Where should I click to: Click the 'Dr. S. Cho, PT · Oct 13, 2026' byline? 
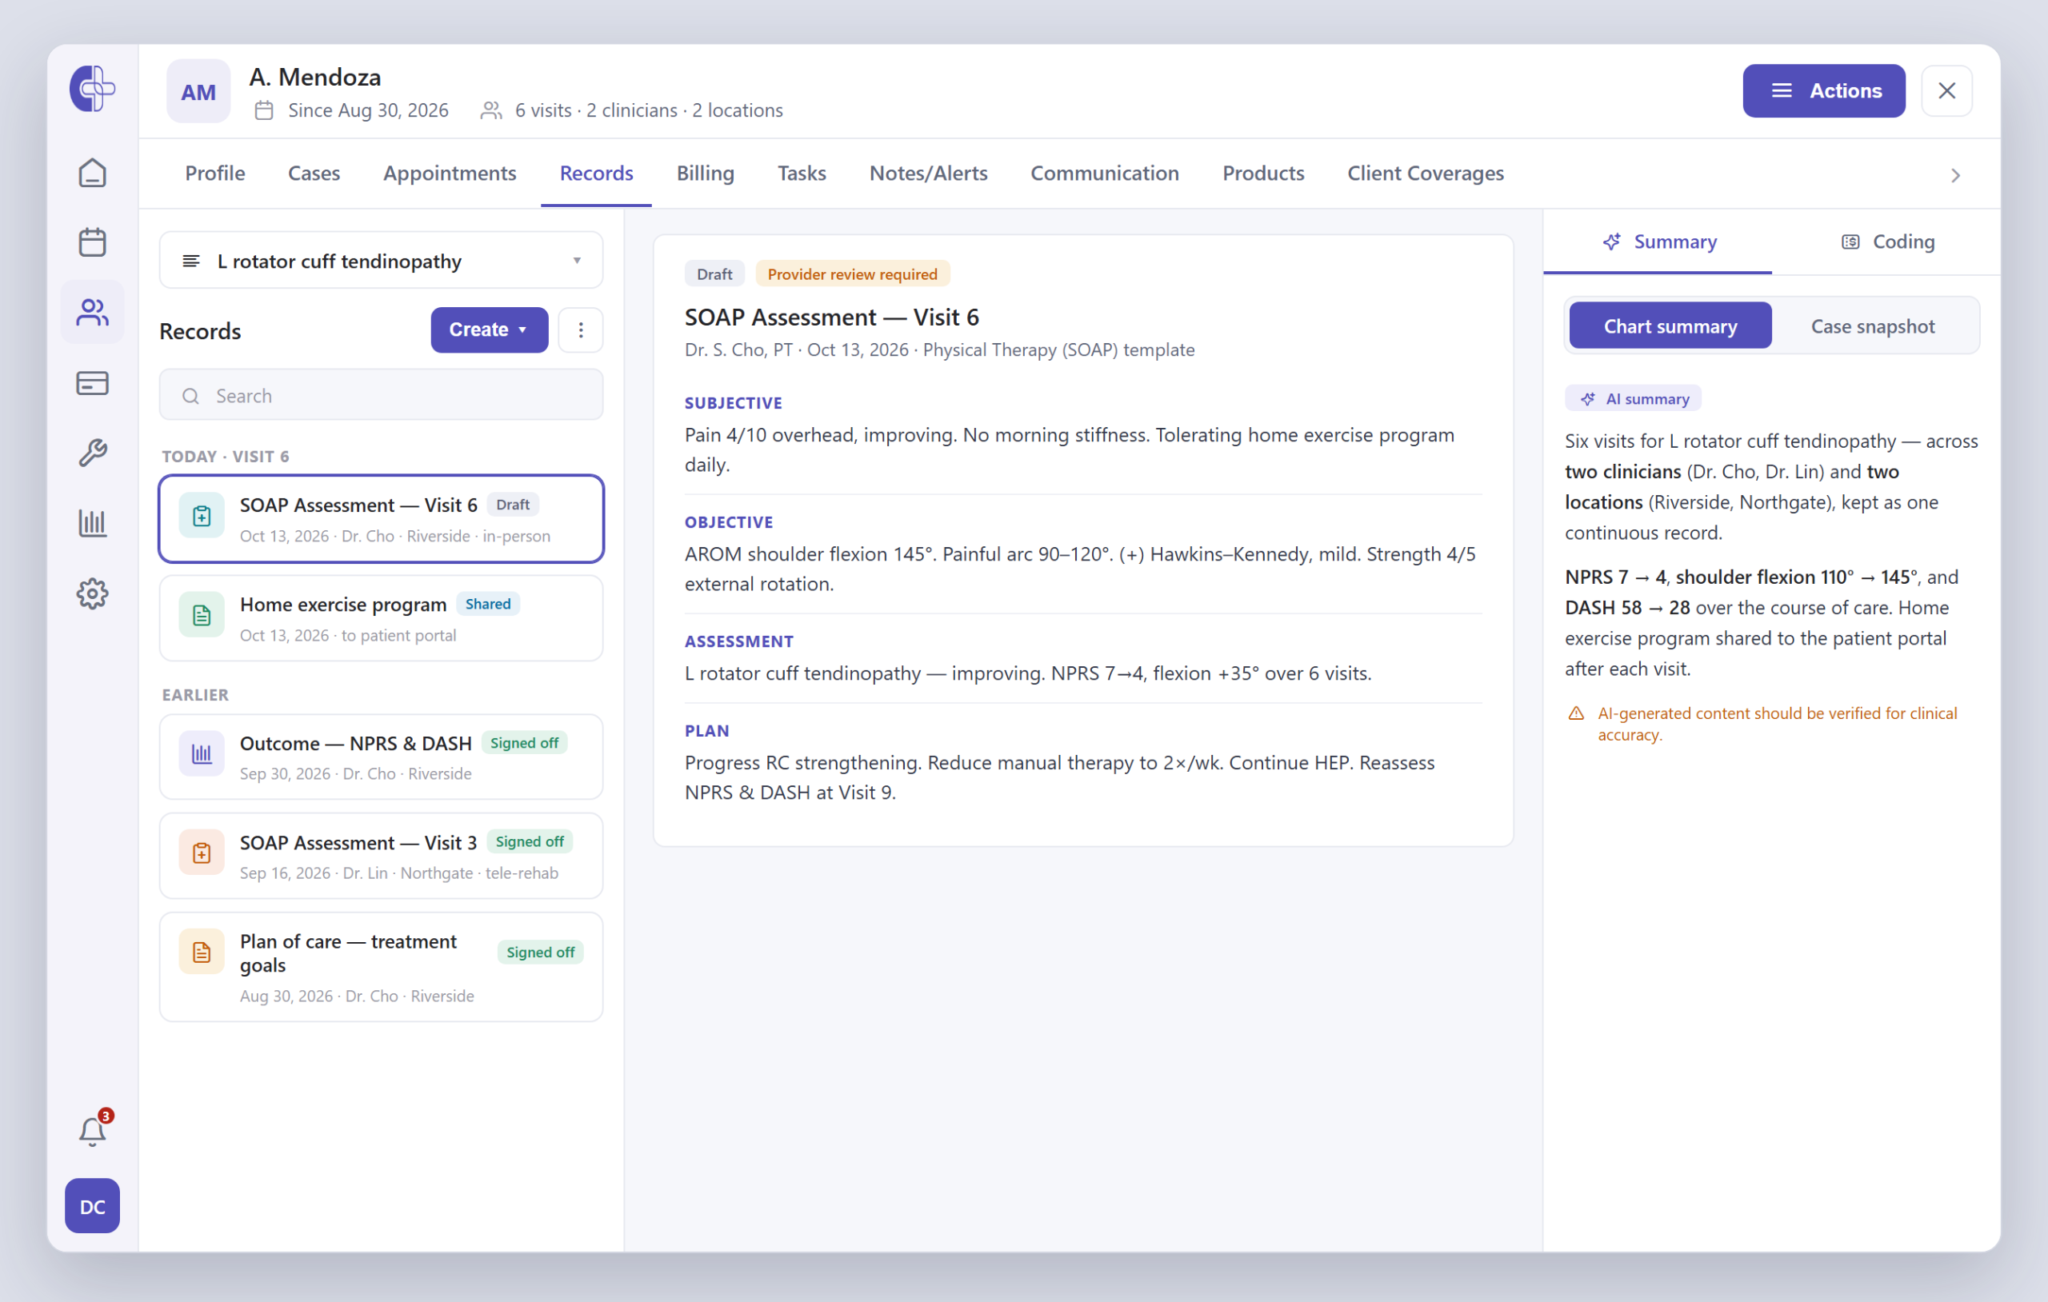pos(796,349)
